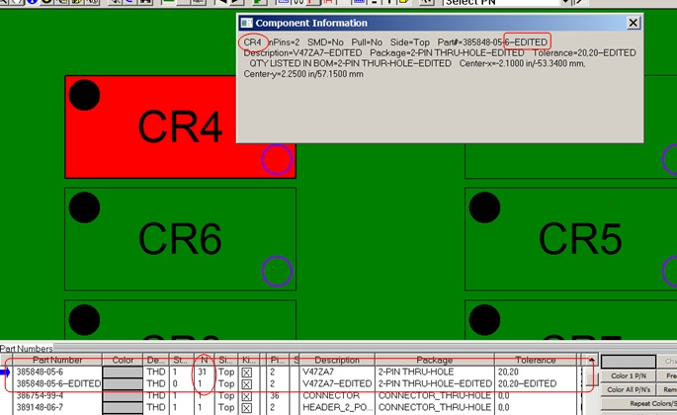The height and width of the screenshot is (415, 677).
Task: Select the red CR4 component on board
Action: coord(180,126)
